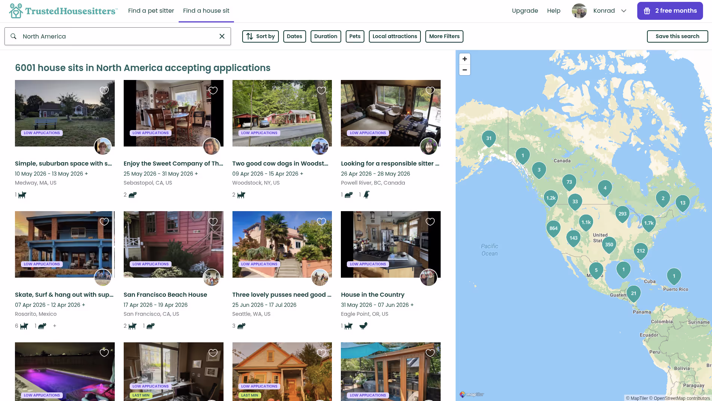Image resolution: width=712 pixels, height=401 pixels.
Task: Click the cat icon on Seattle listing
Action: 241,326
